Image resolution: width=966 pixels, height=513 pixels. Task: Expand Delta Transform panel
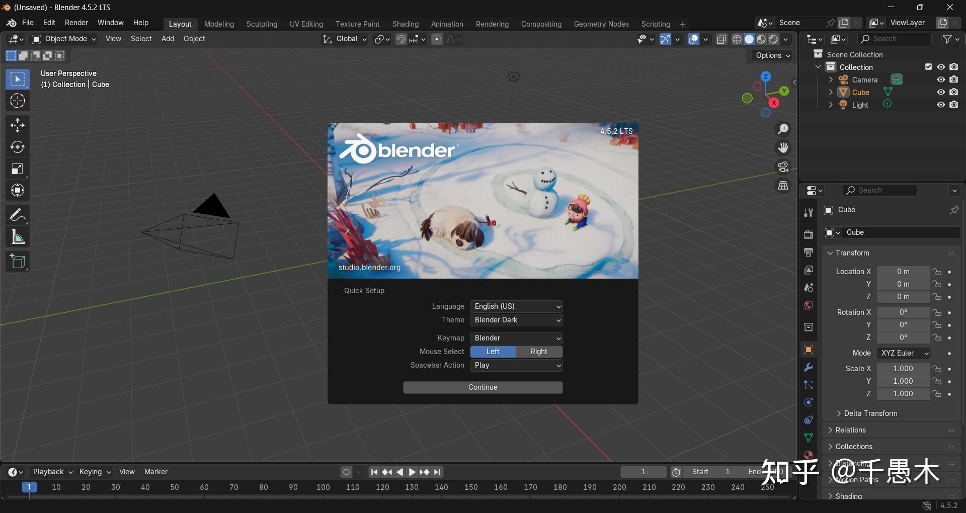click(871, 413)
